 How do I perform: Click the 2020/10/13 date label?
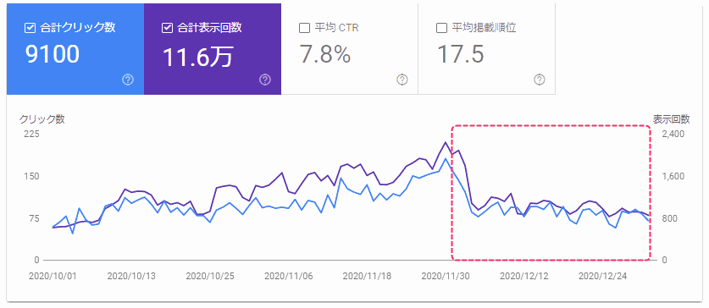tap(131, 276)
